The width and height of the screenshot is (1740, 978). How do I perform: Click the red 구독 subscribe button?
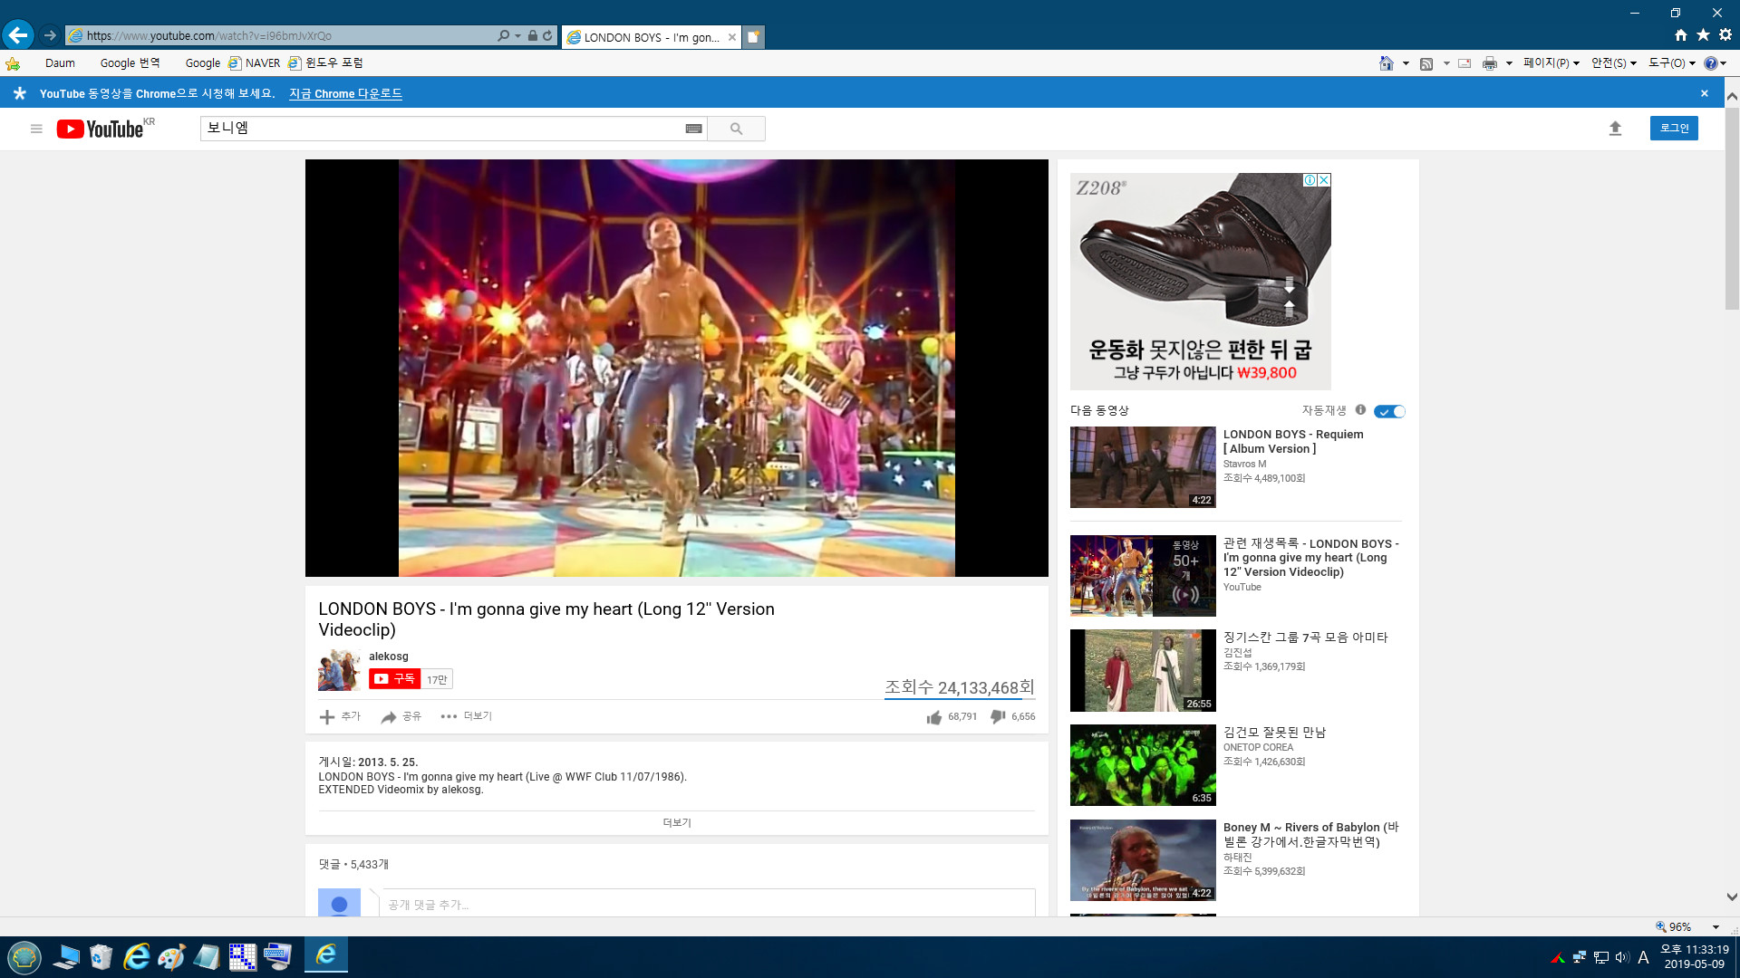(x=394, y=679)
